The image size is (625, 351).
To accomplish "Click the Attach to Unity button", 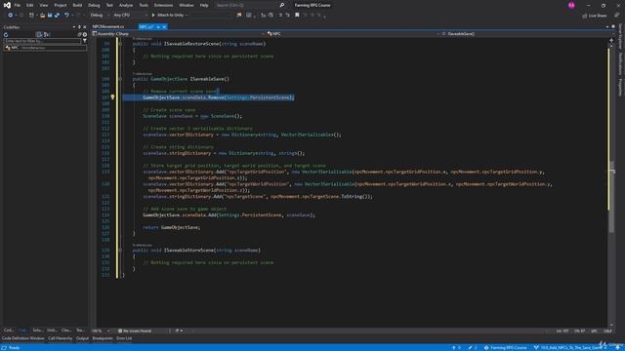I will (x=168, y=16).
